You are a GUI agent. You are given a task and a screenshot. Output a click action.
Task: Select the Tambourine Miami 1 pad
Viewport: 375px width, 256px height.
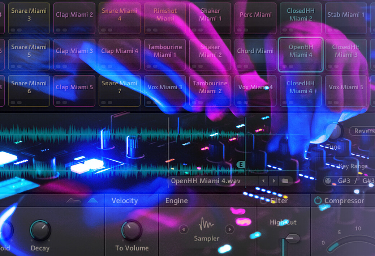click(x=165, y=55)
